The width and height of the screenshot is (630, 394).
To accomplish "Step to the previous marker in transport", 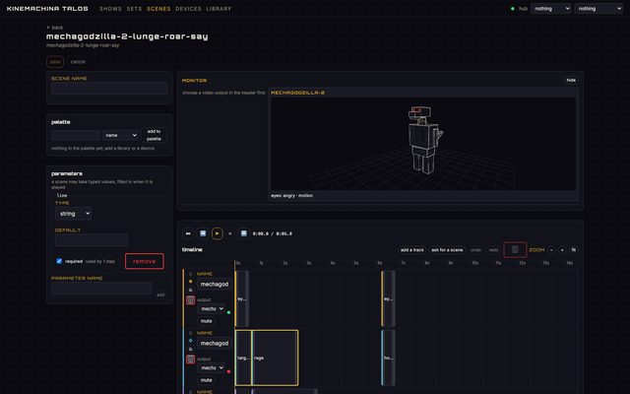I will (203, 233).
